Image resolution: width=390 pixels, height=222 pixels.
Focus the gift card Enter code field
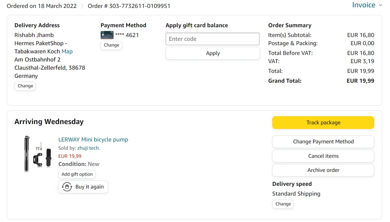tap(212, 39)
